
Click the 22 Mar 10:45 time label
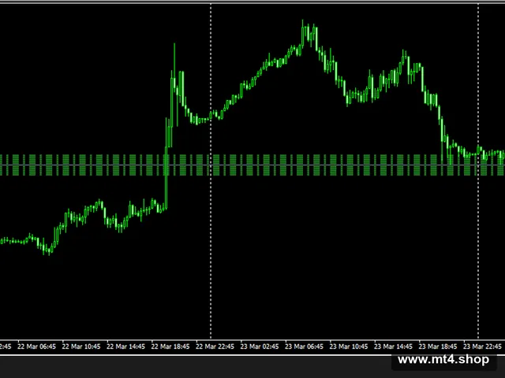tap(80, 346)
